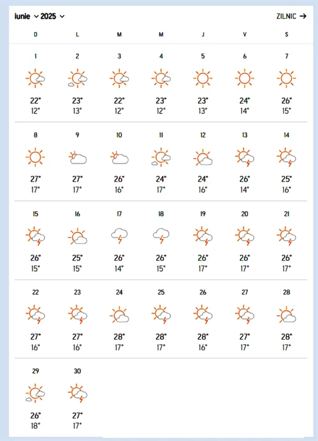Click the partly sunny icon for June 24

[x=119, y=315]
